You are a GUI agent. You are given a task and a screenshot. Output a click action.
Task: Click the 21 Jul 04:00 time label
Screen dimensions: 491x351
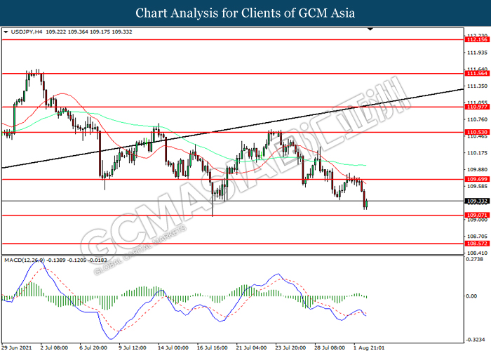pyautogui.click(x=251, y=347)
